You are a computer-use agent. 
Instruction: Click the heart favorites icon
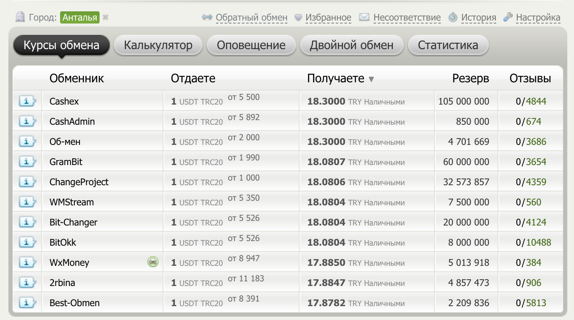298,18
